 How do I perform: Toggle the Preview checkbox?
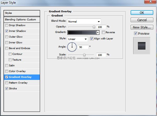(x=136, y=33)
